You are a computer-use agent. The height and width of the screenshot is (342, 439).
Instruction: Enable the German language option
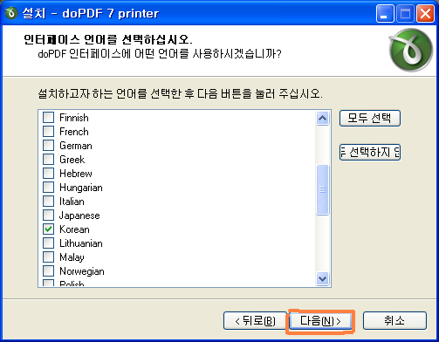pos(48,146)
